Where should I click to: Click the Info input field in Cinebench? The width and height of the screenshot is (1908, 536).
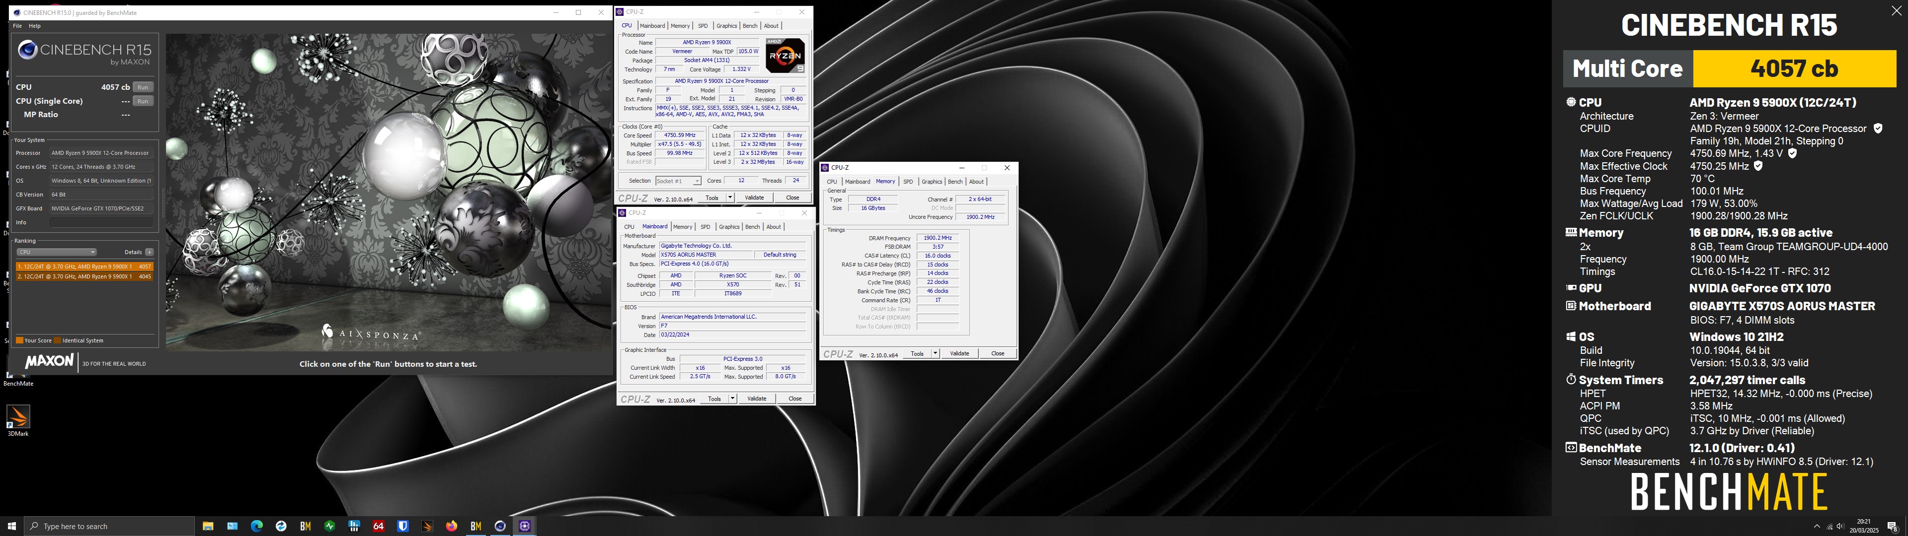pyautogui.click(x=101, y=222)
